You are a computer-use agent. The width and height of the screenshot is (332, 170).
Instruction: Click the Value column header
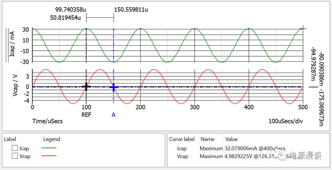[x=231, y=139]
